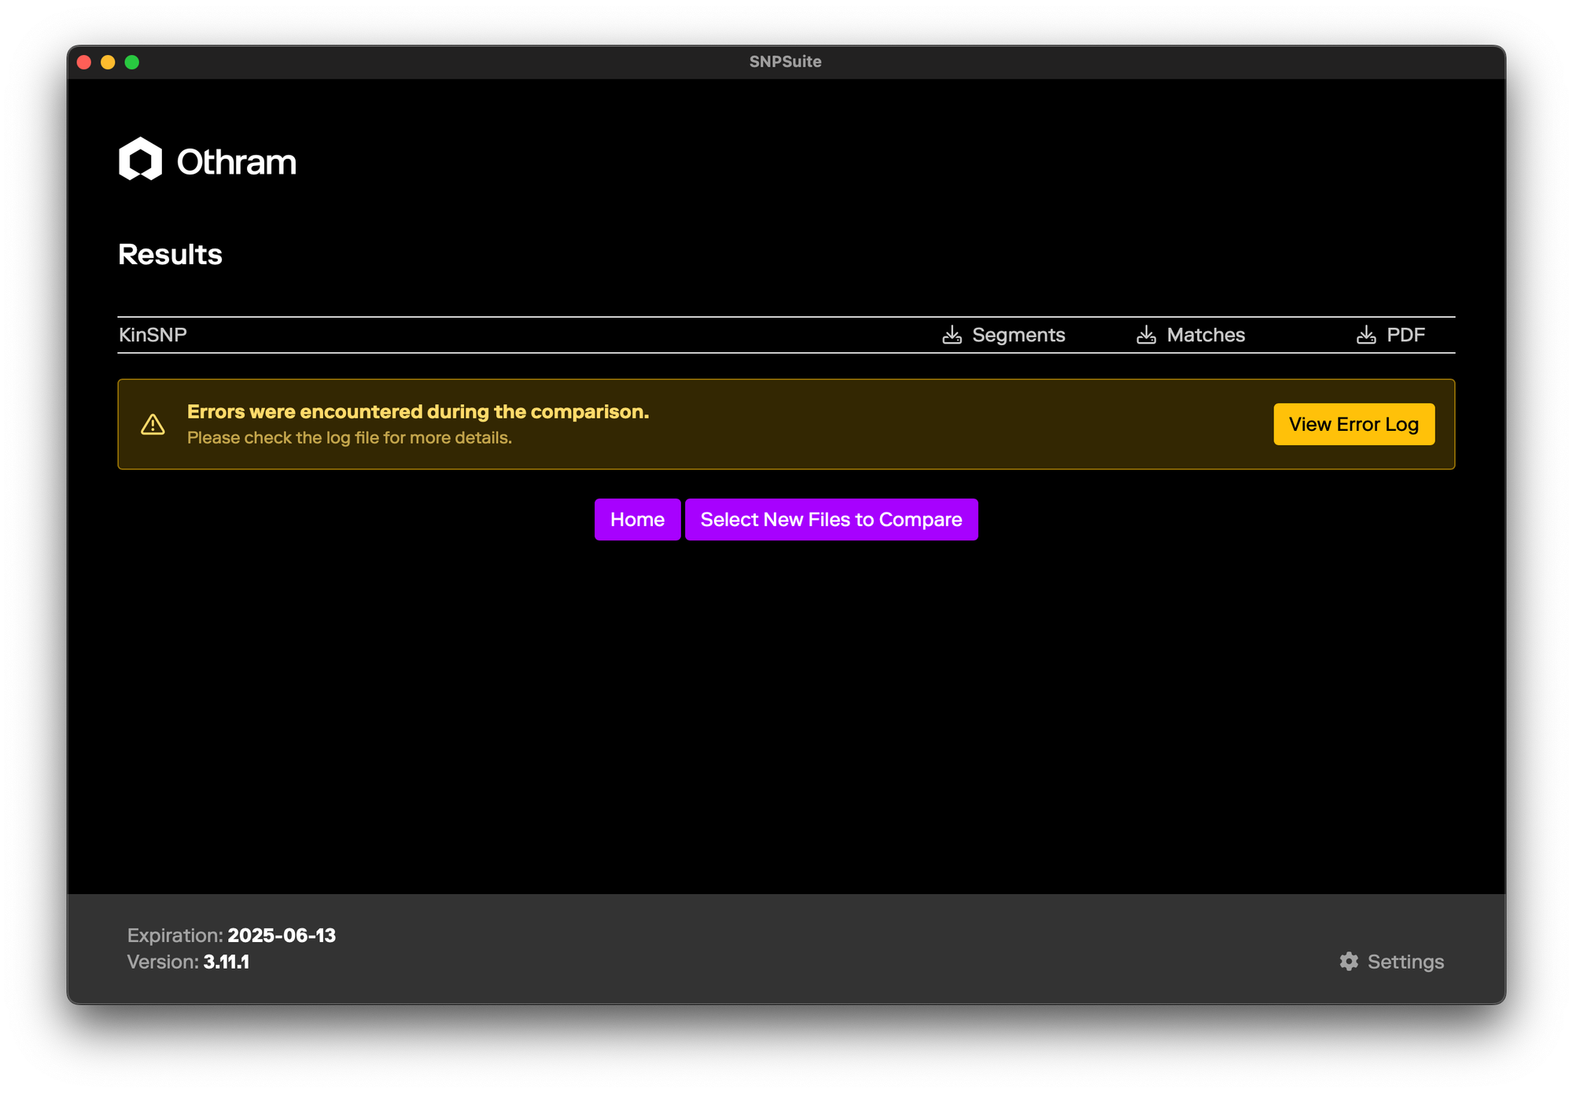Click the Othram hexagon logo
The width and height of the screenshot is (1573, 1093).
coord(140,159)
